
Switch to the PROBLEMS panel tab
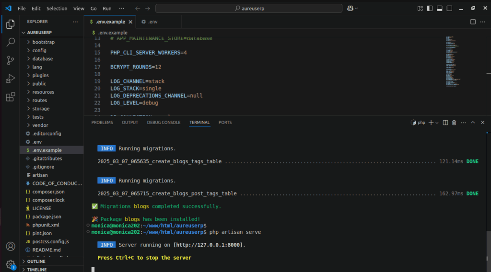(102, 123)
